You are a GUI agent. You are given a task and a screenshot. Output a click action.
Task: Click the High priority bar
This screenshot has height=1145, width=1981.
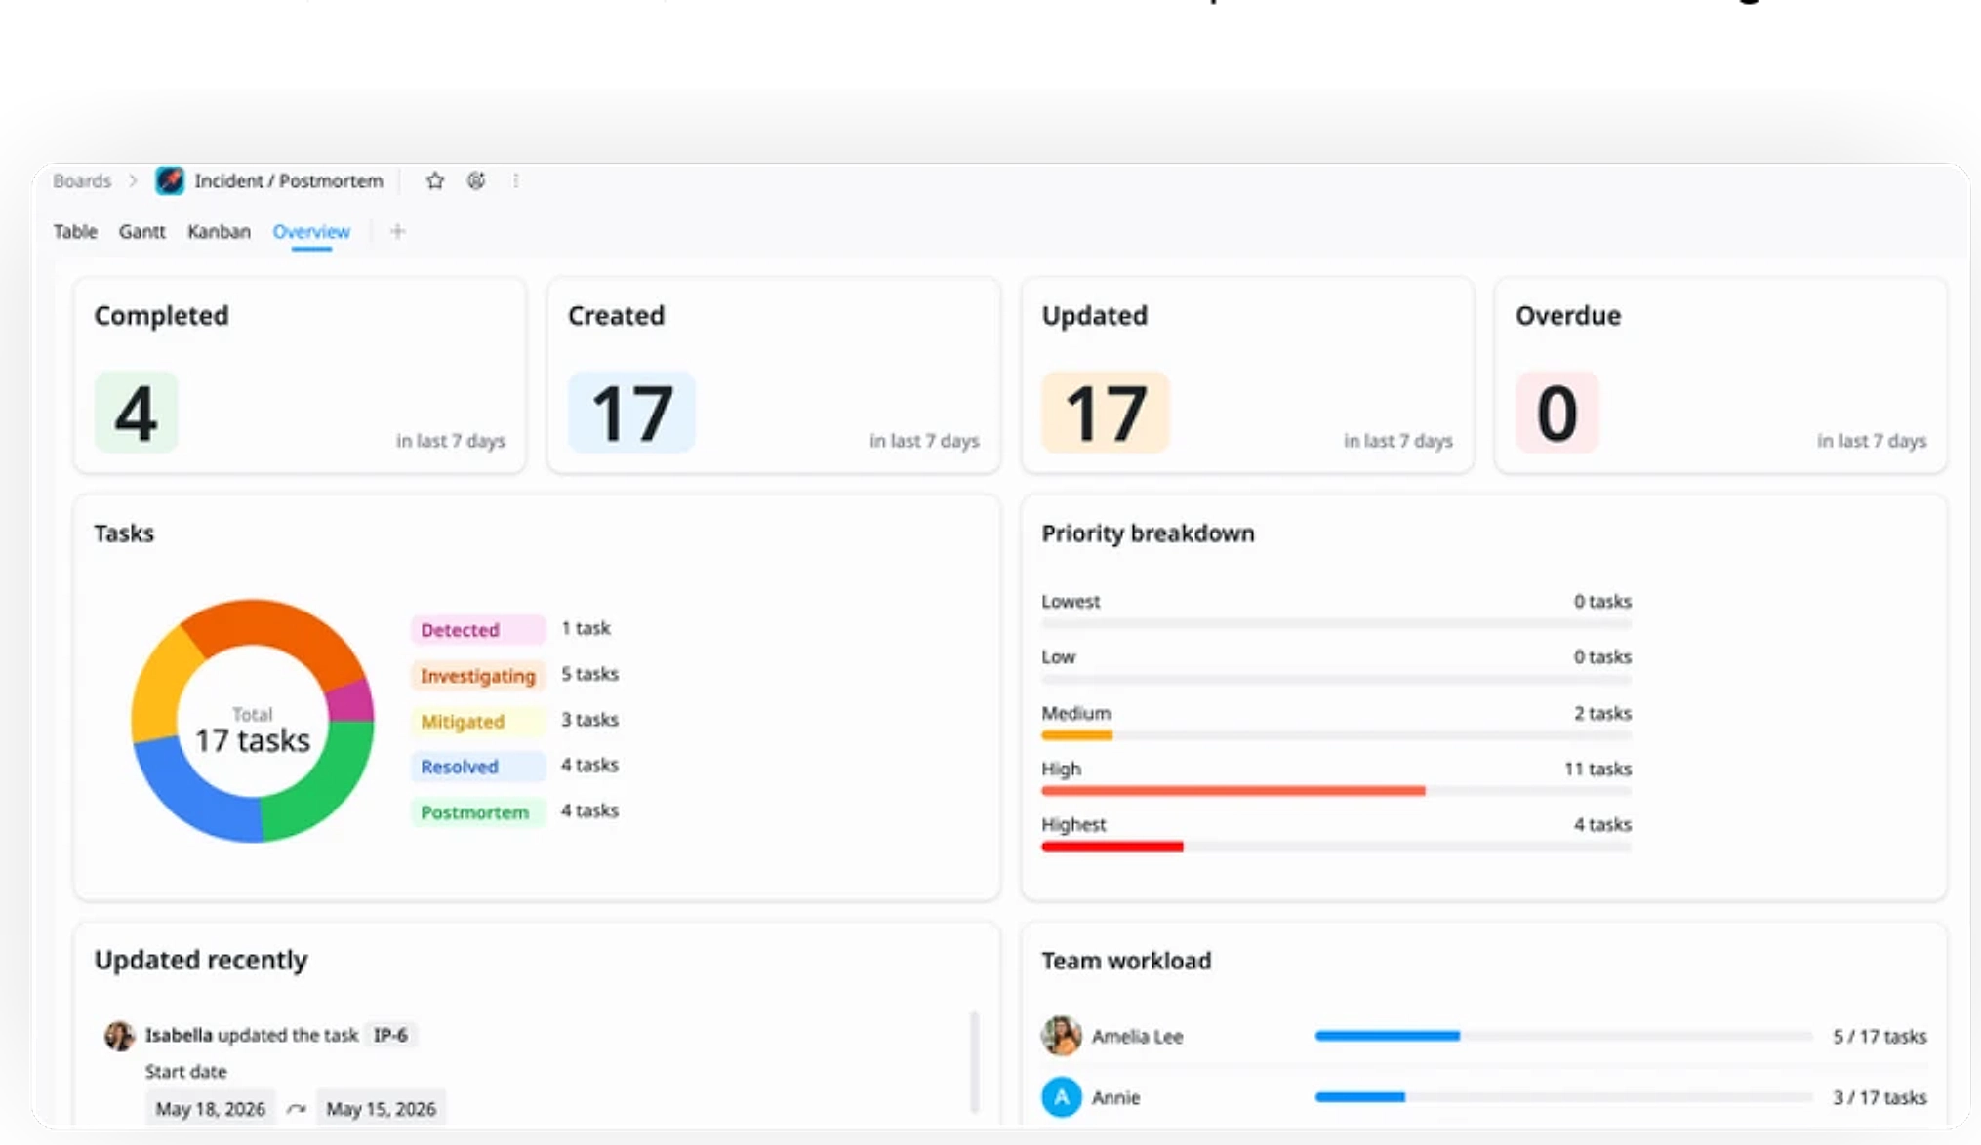tap(1336, 791)
